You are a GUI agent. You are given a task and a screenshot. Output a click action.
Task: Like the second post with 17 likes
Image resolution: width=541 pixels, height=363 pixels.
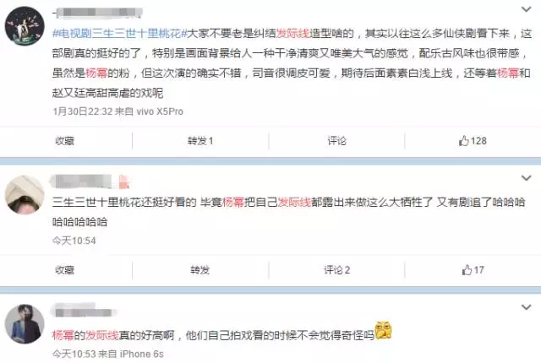pyautogui.click(x=473, y=269)
